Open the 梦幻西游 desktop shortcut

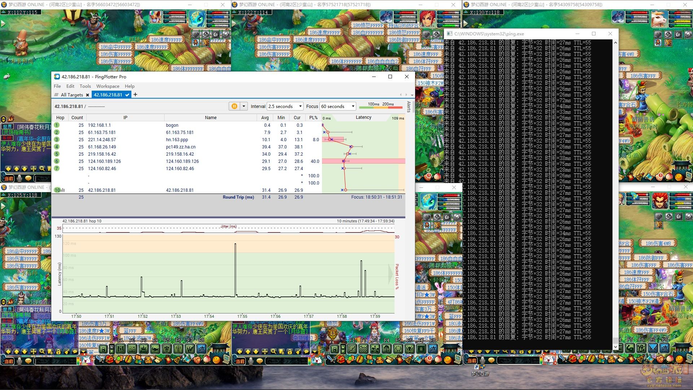(x=480, y=370)
